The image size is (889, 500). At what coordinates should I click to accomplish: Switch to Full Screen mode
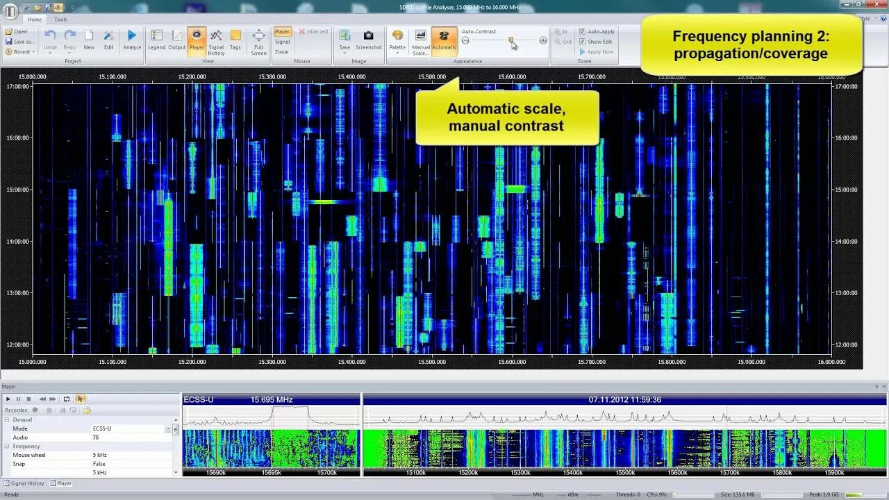click(258, 43)
